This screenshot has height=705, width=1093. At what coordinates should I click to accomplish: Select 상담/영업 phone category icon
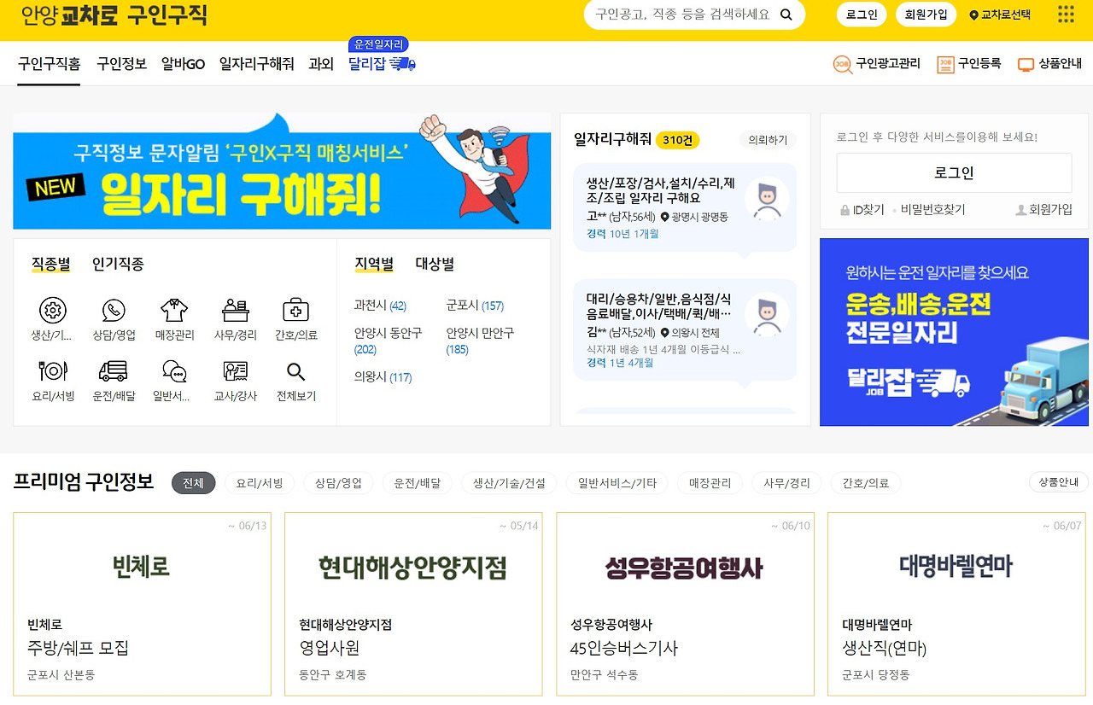coord(114,310)
